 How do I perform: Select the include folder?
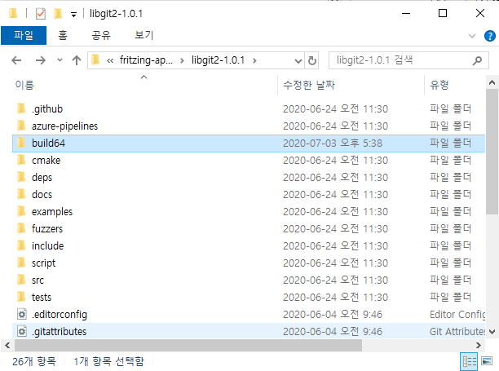tap(249, 246)
